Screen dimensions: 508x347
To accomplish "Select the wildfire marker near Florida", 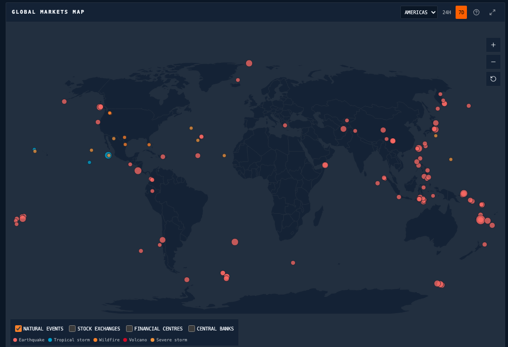I will pyautogui.click(x=149, y=145).
